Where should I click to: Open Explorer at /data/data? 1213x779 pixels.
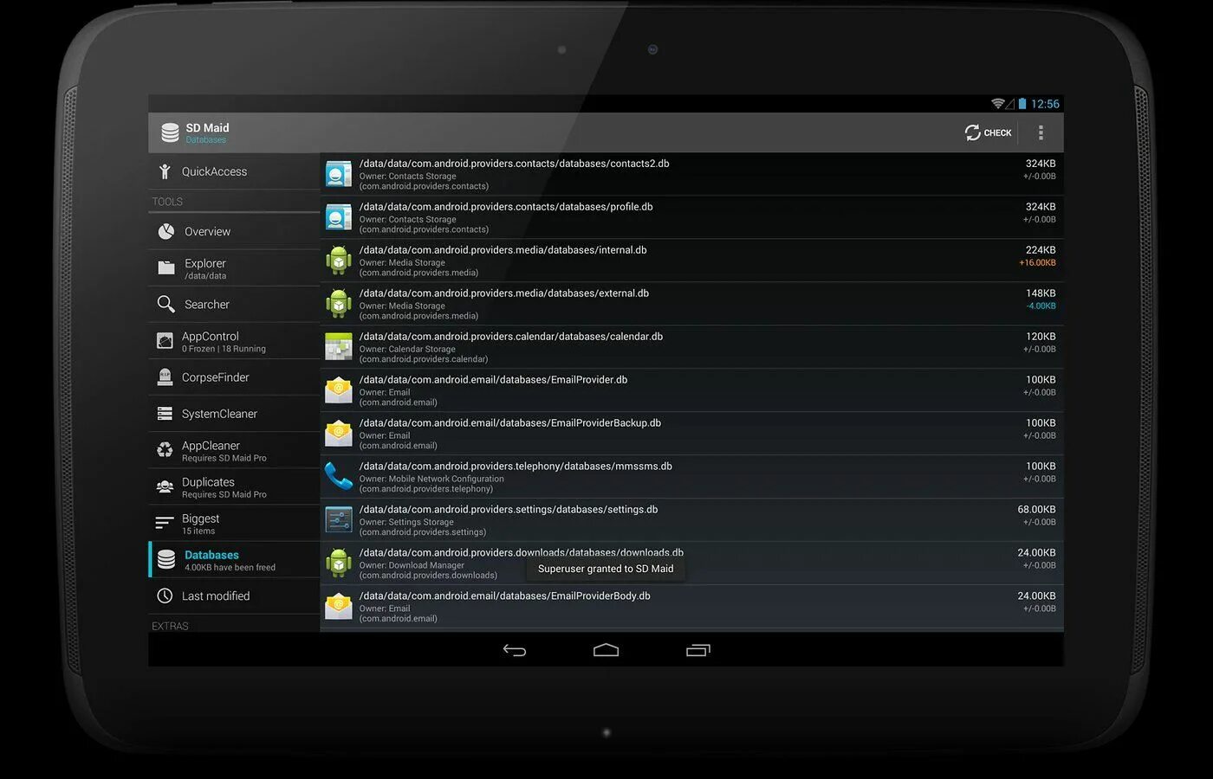tap(234, 268)
